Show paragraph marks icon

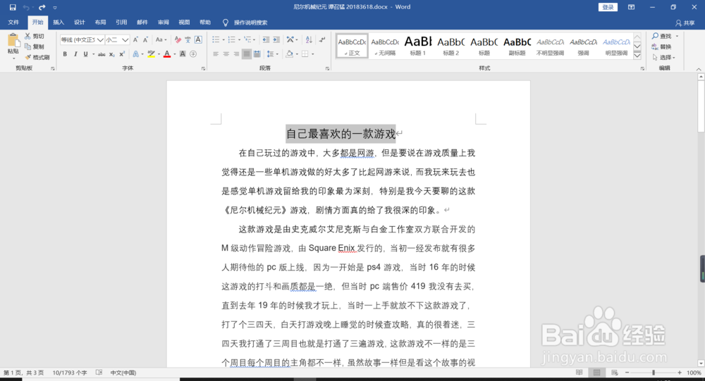click(x=322, y=39)
